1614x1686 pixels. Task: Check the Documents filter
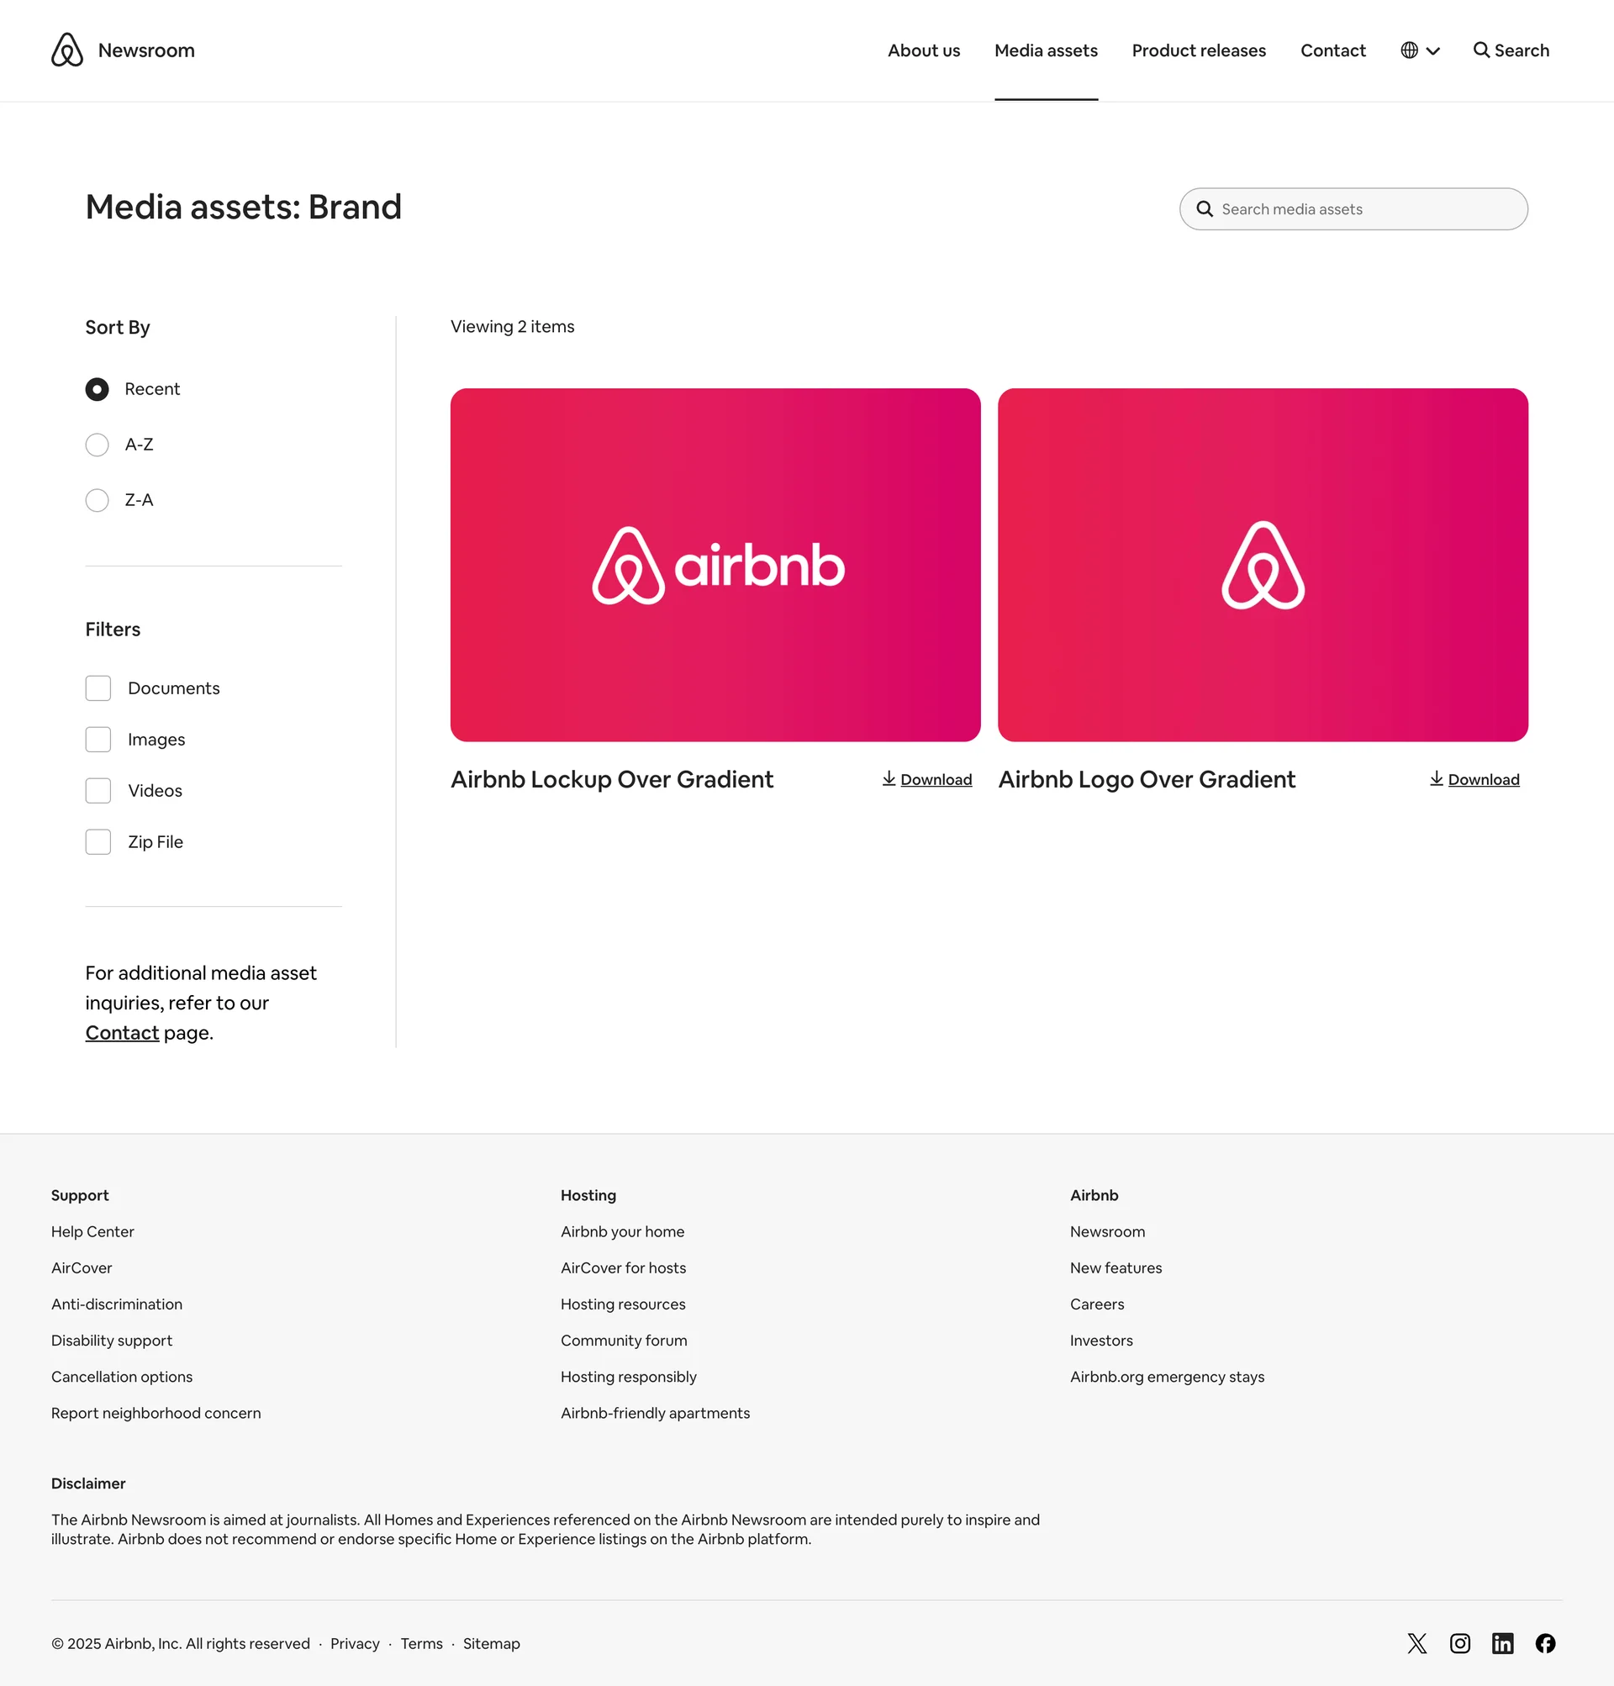[x=98, y=688]
